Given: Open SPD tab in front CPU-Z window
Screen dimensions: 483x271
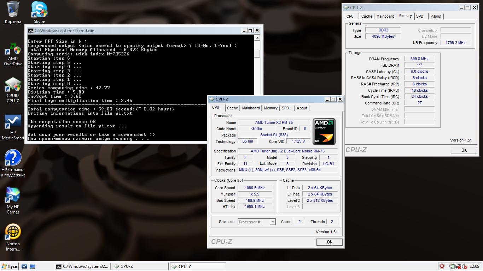Looking at the screenshot, I should click(285, 108).
